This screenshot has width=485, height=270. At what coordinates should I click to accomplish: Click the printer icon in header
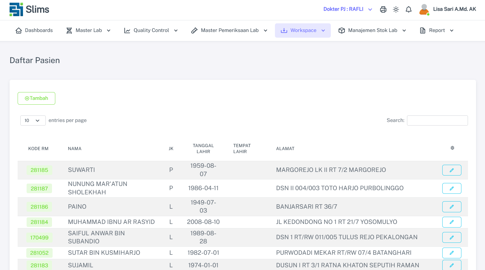383,10
